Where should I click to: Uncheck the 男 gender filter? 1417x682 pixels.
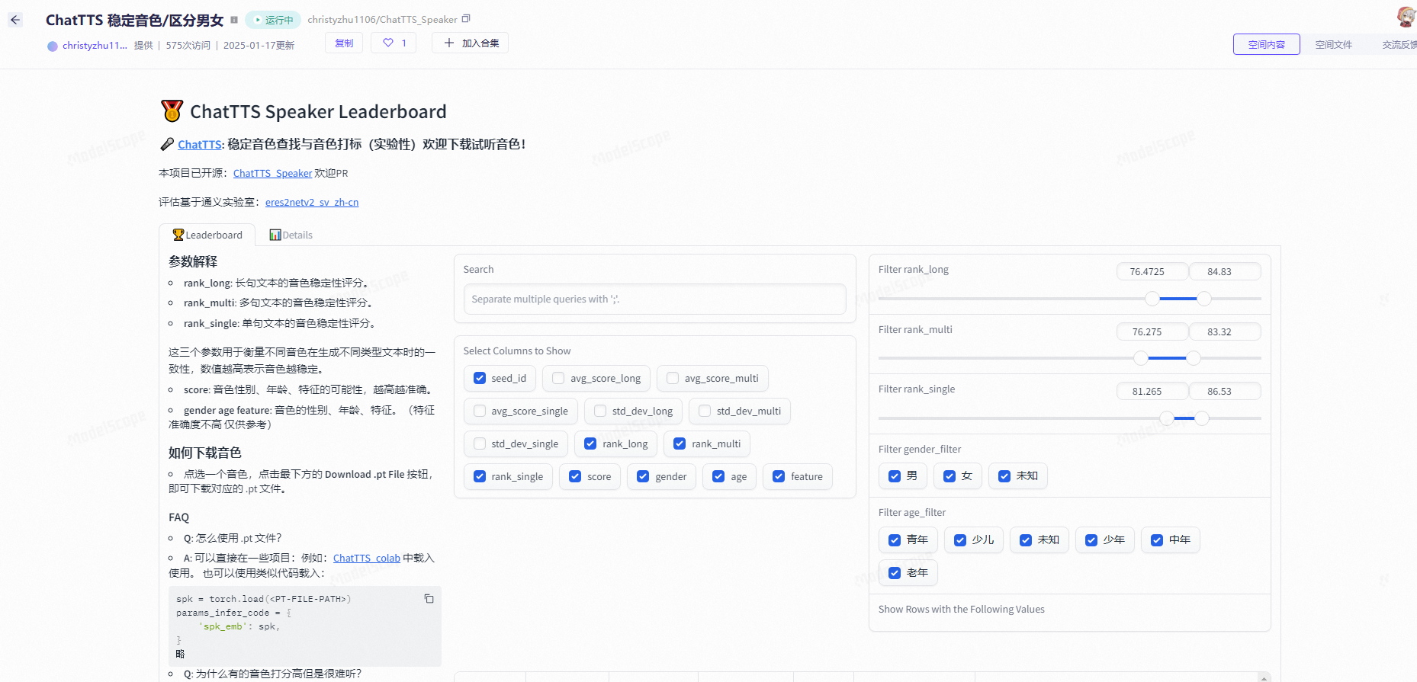coord(895,476)
